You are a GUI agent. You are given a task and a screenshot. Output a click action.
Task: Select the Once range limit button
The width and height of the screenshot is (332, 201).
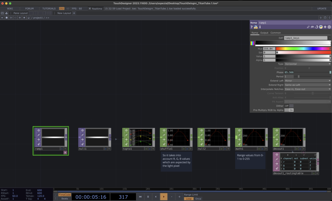coord(198,199)
